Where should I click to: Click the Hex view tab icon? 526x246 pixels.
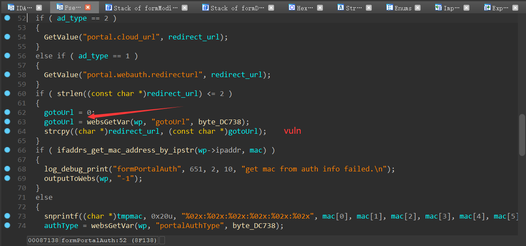pos(292,7)
